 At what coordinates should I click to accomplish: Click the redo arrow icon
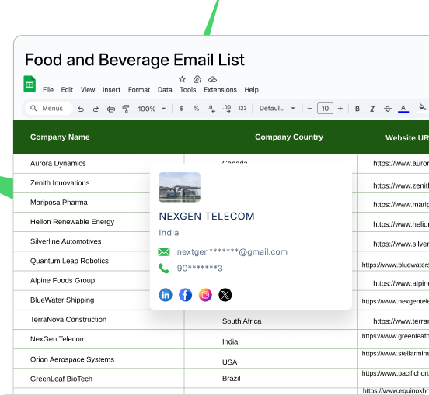96,109
